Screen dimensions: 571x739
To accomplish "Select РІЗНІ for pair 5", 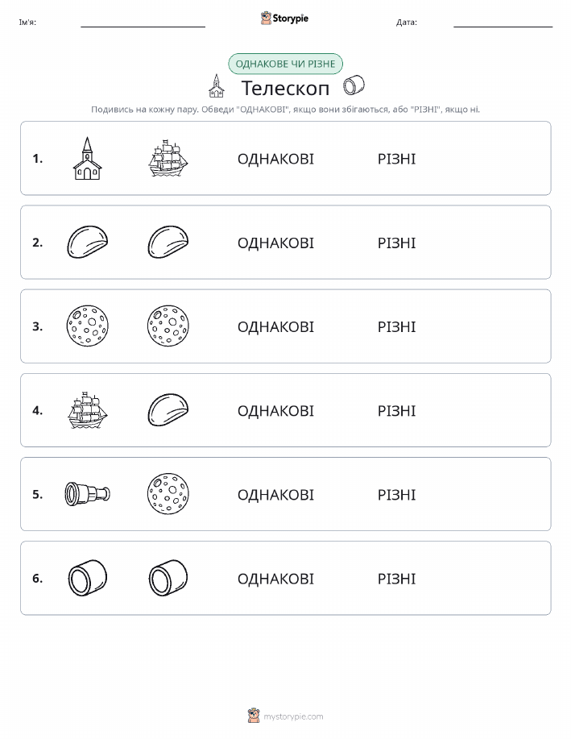I will pyautogui.click(x=397, y=494).
